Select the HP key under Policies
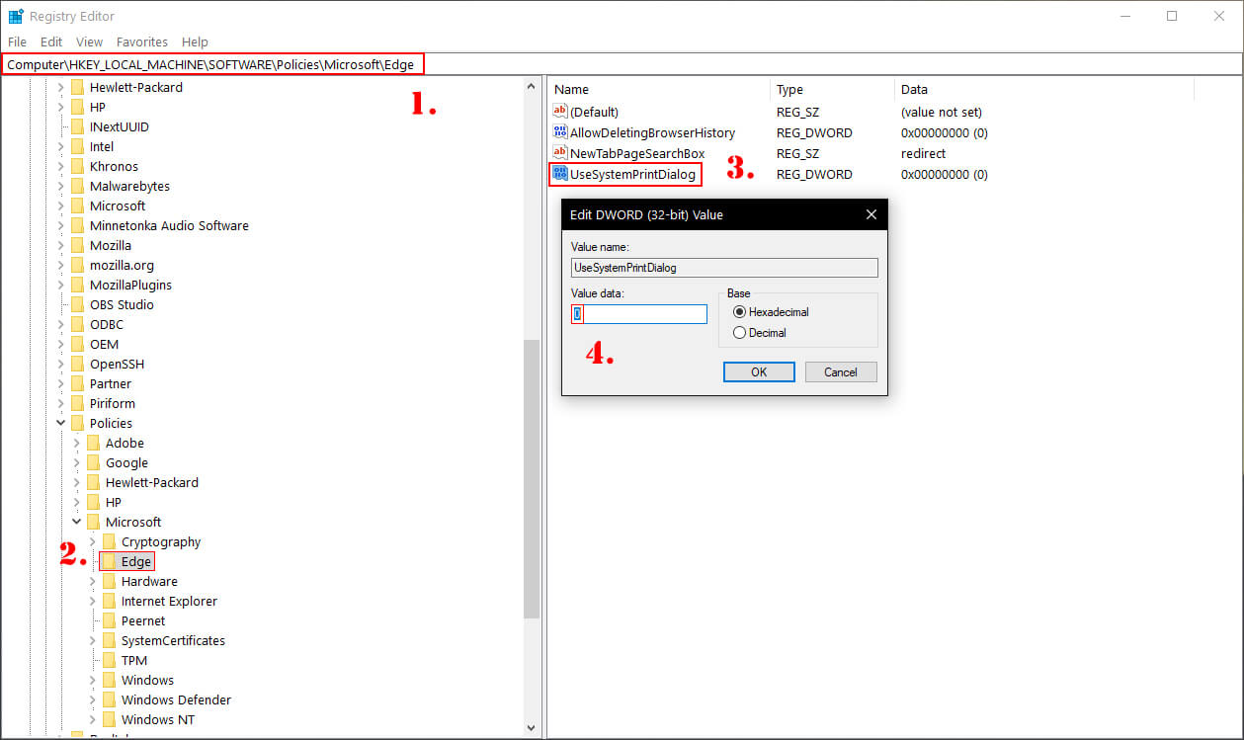The width and height of the screenshot is (1244, 740). [114, 502]
